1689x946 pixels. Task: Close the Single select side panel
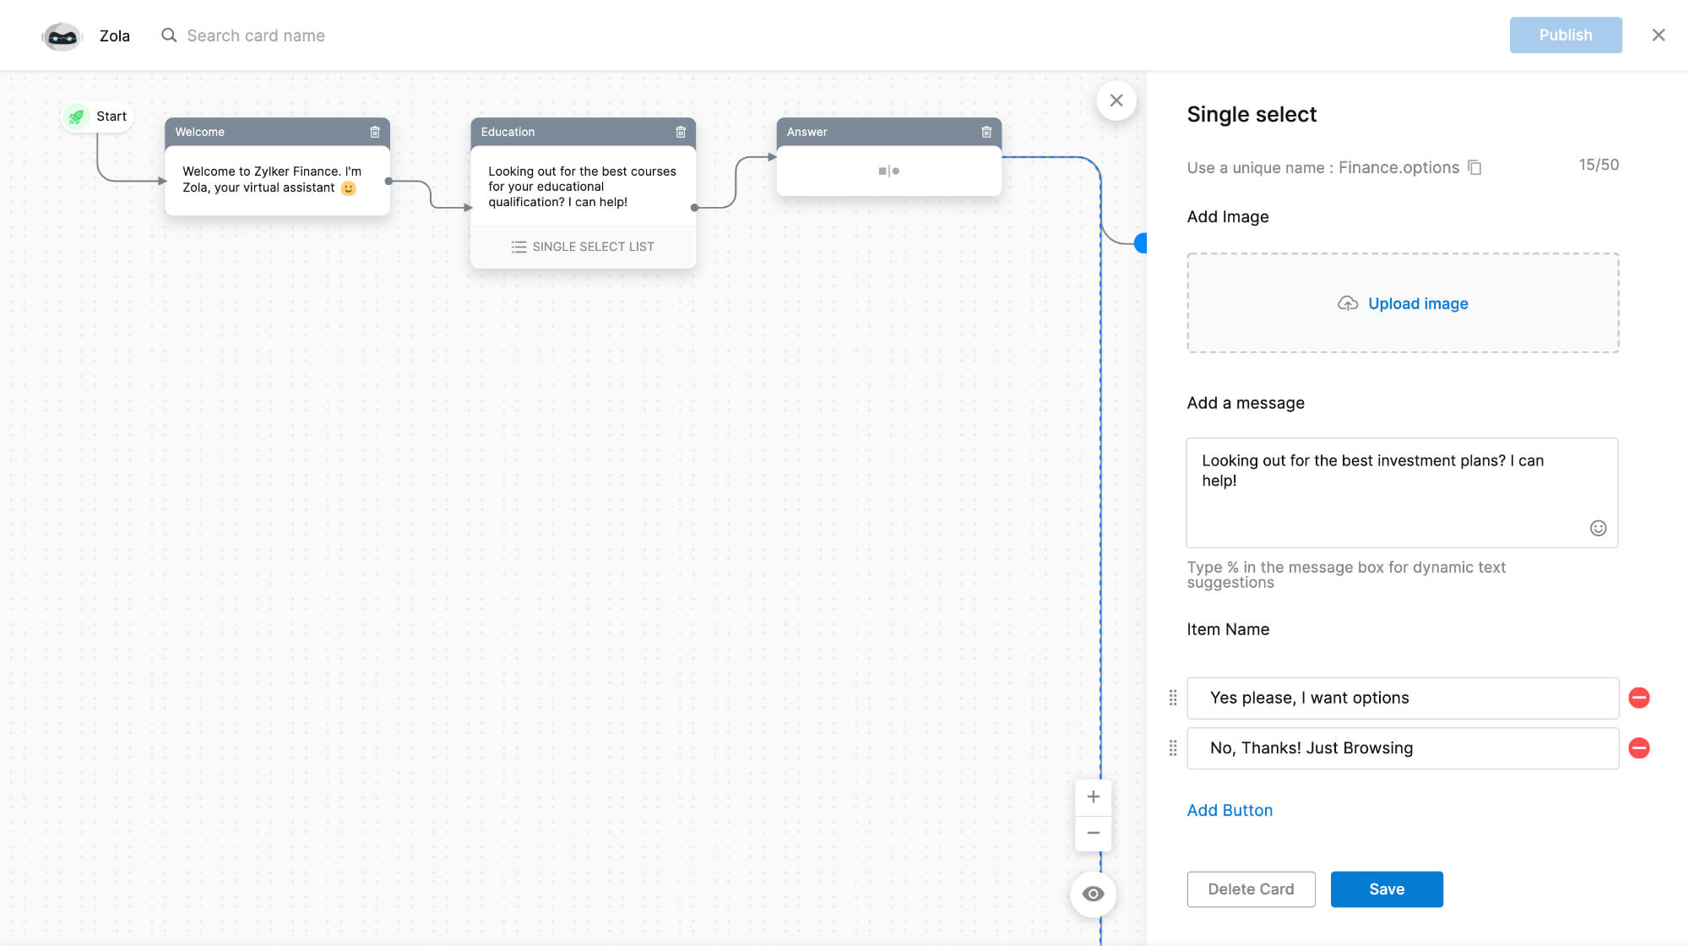(x=1116, y=101)
